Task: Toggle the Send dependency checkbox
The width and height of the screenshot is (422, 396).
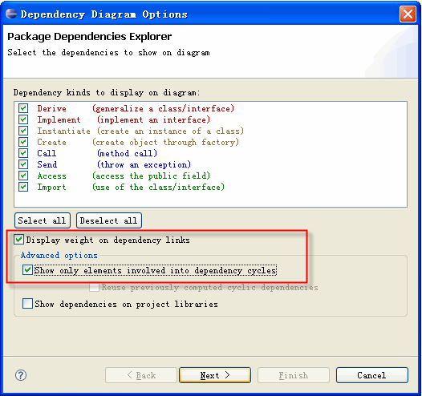Action: (23, 164)
